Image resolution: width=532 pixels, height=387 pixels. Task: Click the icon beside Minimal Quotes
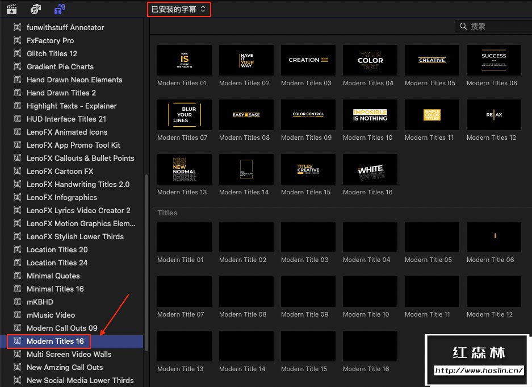(17, 276)
